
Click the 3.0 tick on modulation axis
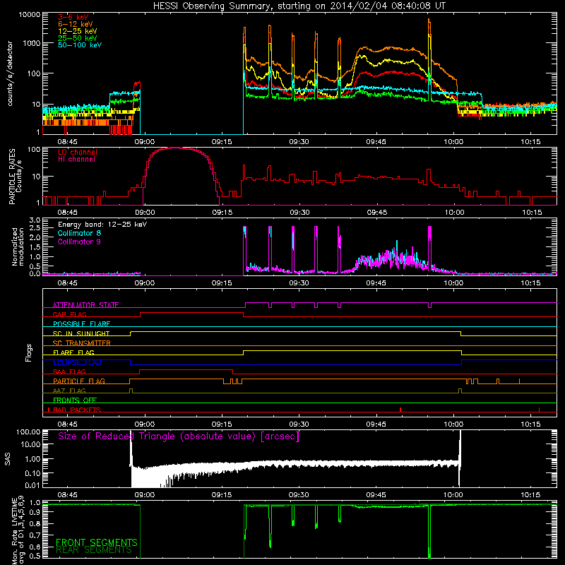pos(35,220)
